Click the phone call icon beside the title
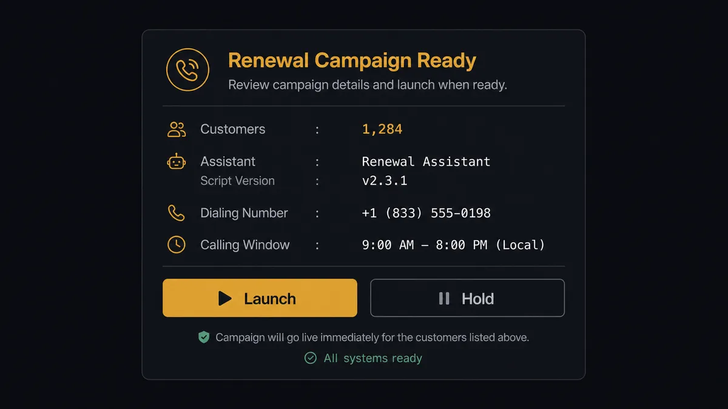This screenshot has width=728, height=409. coord(187,70)
